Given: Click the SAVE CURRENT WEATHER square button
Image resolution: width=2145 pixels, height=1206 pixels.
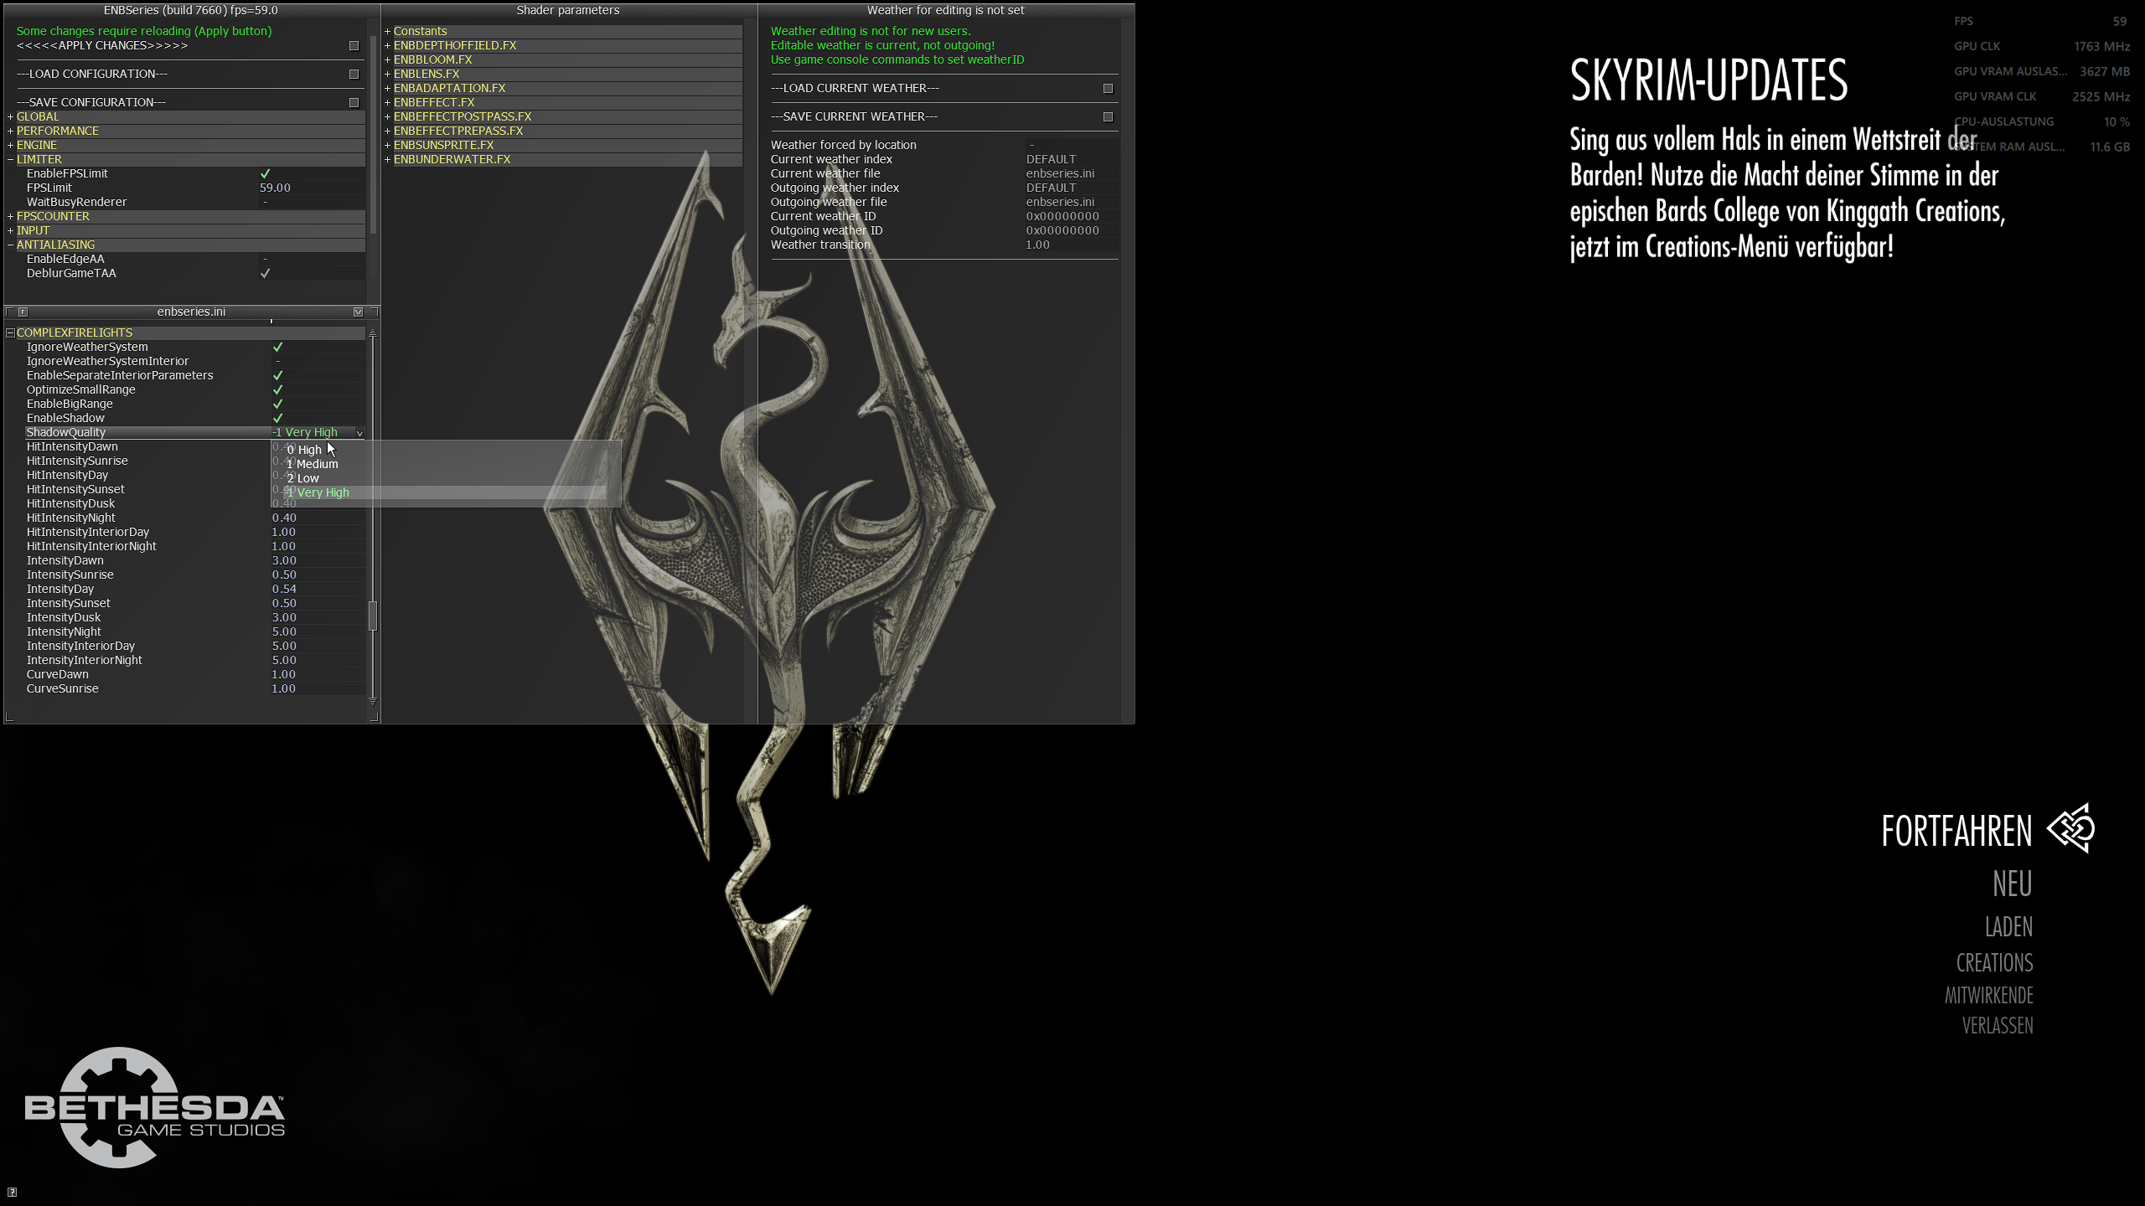Looking at the screenshot, I should coord(1108,117).
